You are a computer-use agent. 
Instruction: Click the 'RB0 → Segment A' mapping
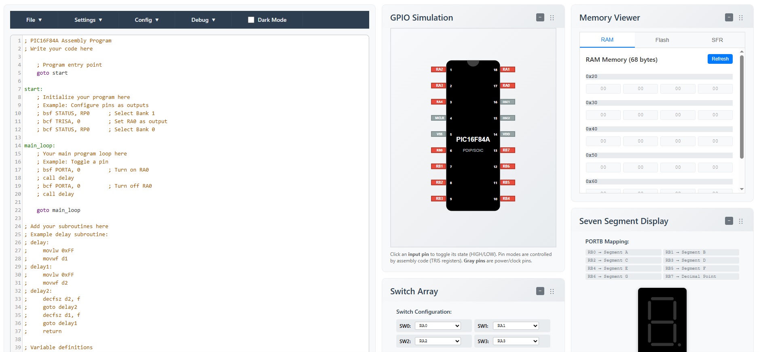coord(623,252)
